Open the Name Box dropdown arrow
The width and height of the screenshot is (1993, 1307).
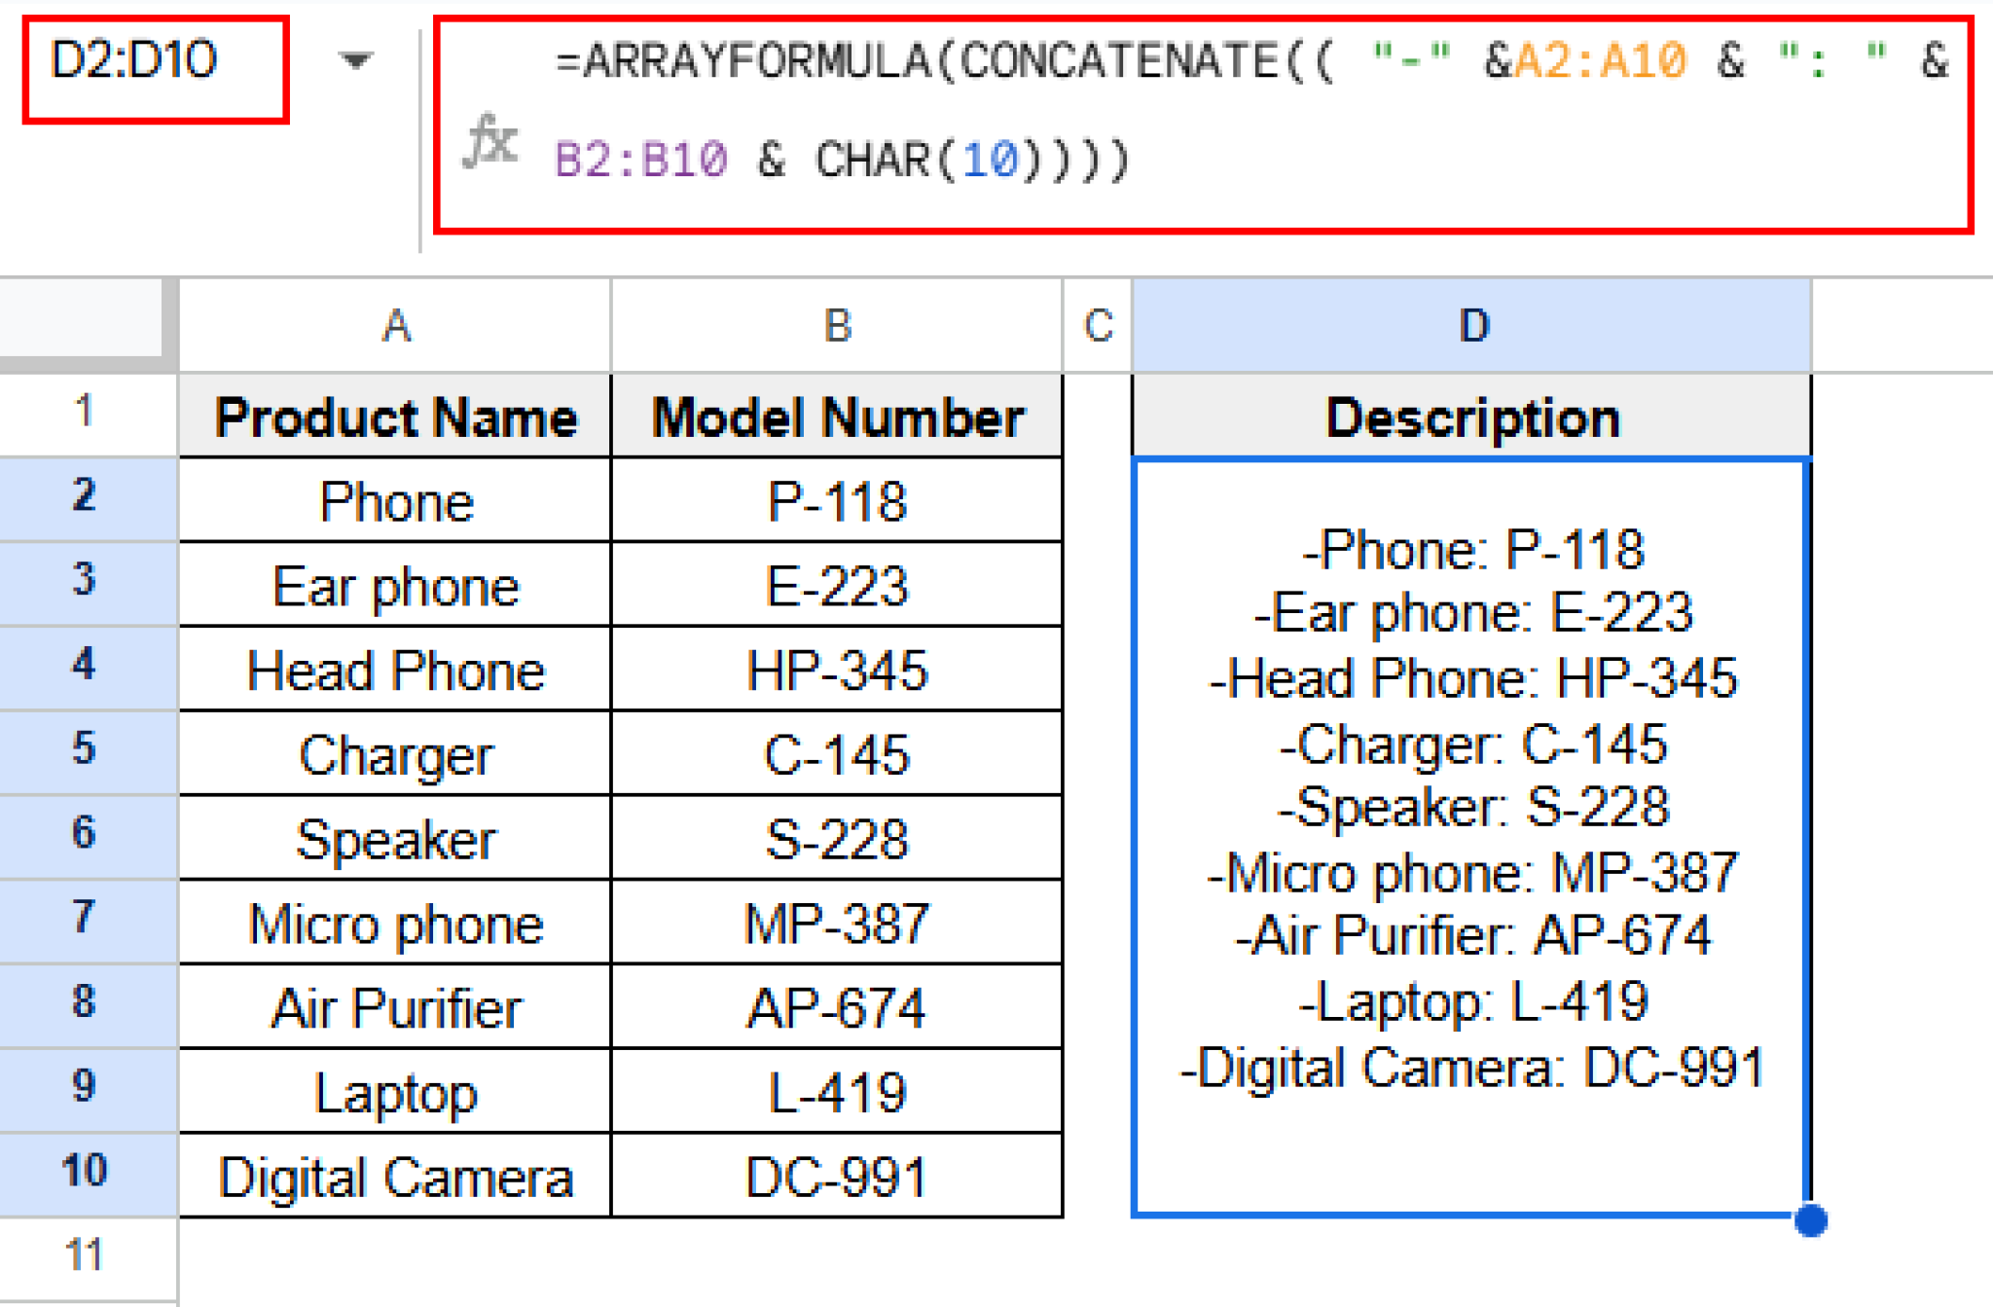click(x=356, y=60)
